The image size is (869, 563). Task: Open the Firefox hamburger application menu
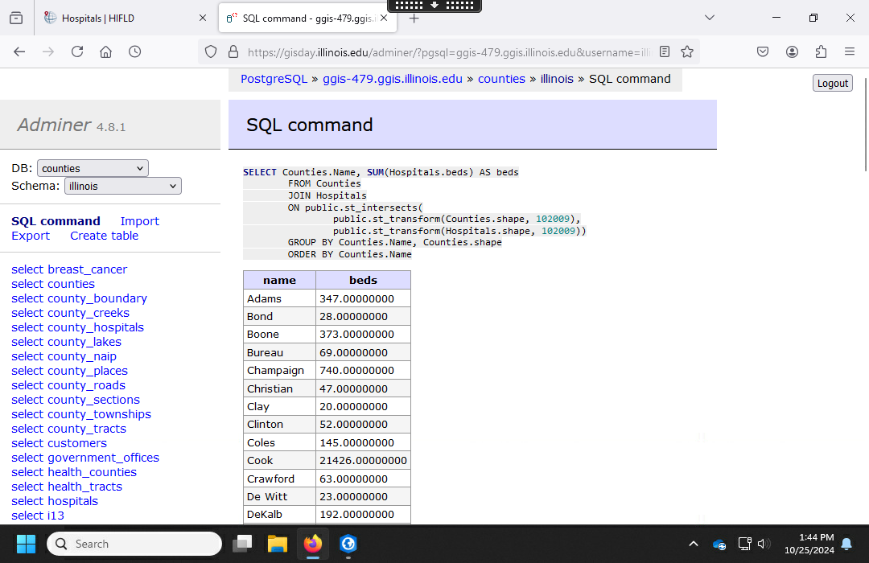[850, 51]
